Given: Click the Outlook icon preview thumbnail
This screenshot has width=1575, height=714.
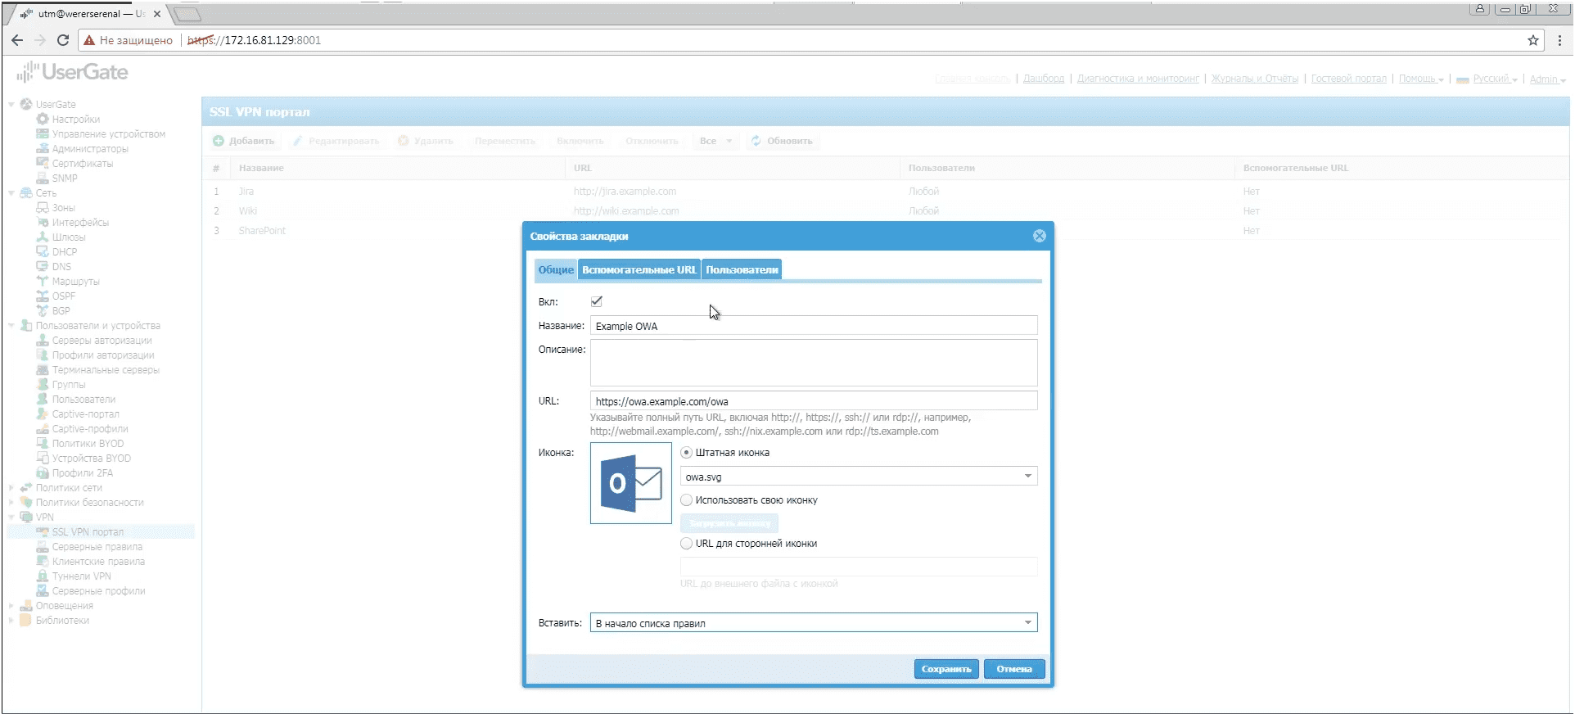Looking at the screenshot, I should click(x=631, y=483).
